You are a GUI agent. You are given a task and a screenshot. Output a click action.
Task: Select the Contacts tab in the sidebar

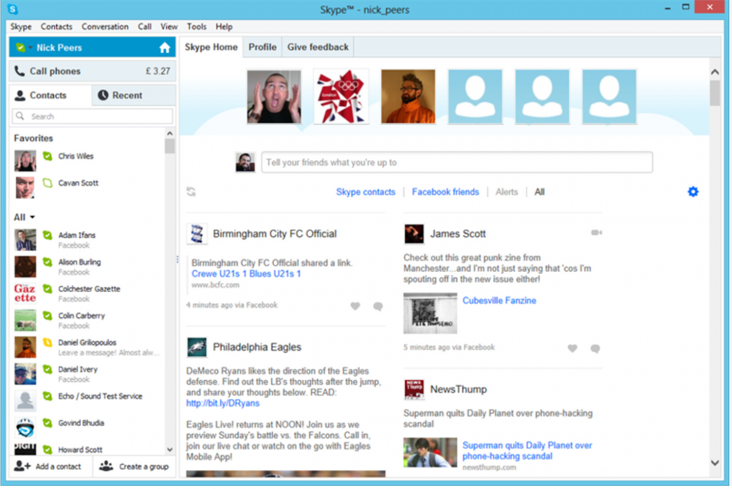tap(50, 95)
